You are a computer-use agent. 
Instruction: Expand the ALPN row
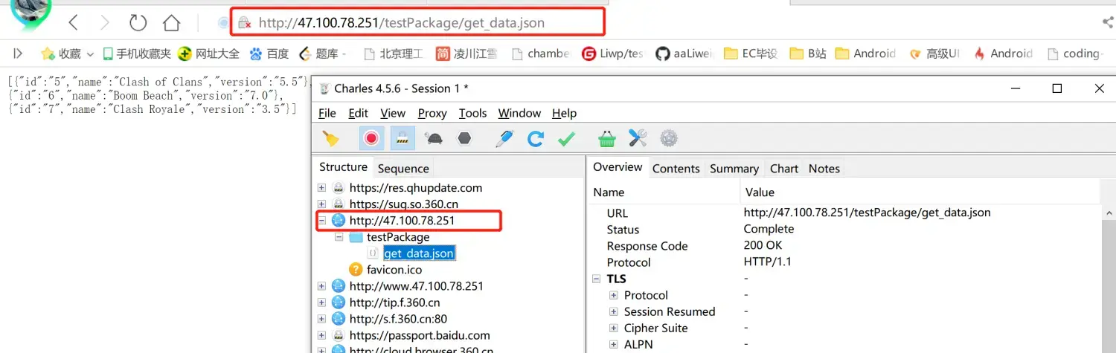tap(614, 345)
